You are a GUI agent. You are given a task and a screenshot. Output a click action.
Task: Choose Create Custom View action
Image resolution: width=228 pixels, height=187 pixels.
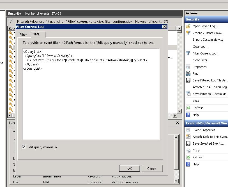pyautogui.click(x=208, y=33)
